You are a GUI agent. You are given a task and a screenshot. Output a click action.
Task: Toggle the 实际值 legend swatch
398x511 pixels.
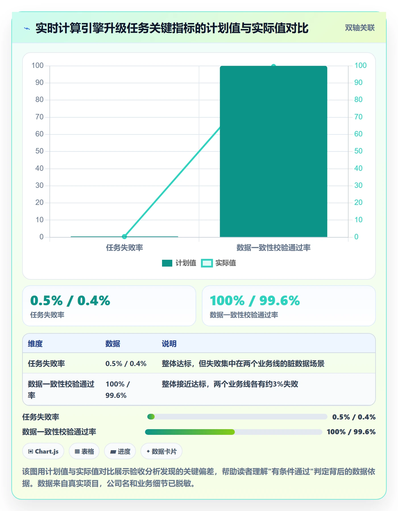[207, 263]
